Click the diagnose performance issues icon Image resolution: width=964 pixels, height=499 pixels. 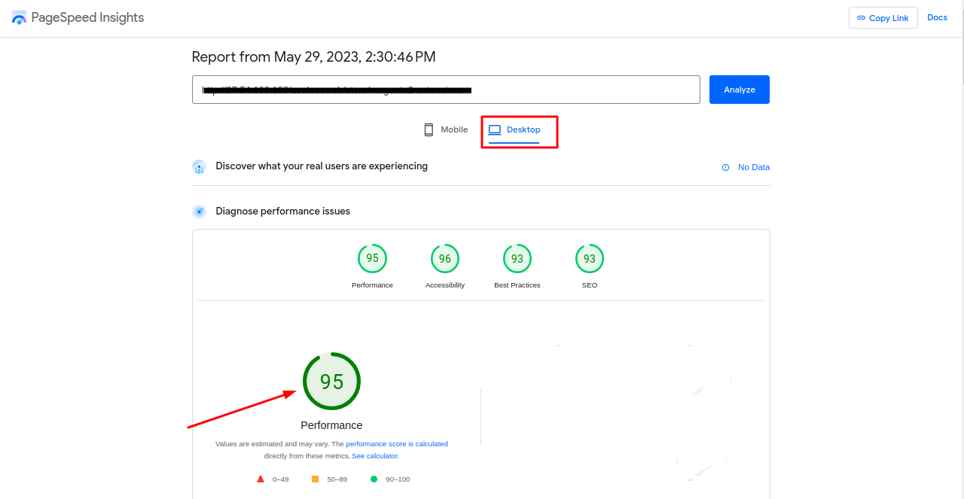[x=199, y=211]
